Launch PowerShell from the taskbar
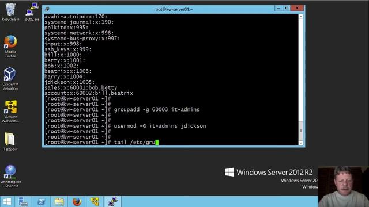Screen dimensions: 369x207 point(41,202)
